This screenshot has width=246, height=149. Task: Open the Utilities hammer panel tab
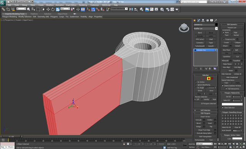[x=216, y=20]
